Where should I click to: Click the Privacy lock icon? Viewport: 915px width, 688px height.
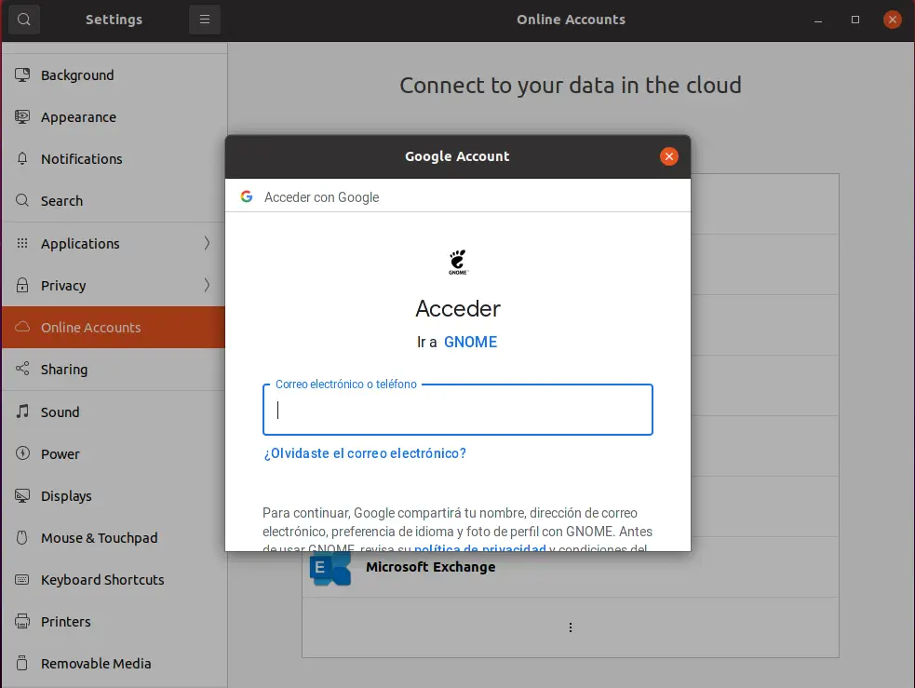[x=22, y=285]
